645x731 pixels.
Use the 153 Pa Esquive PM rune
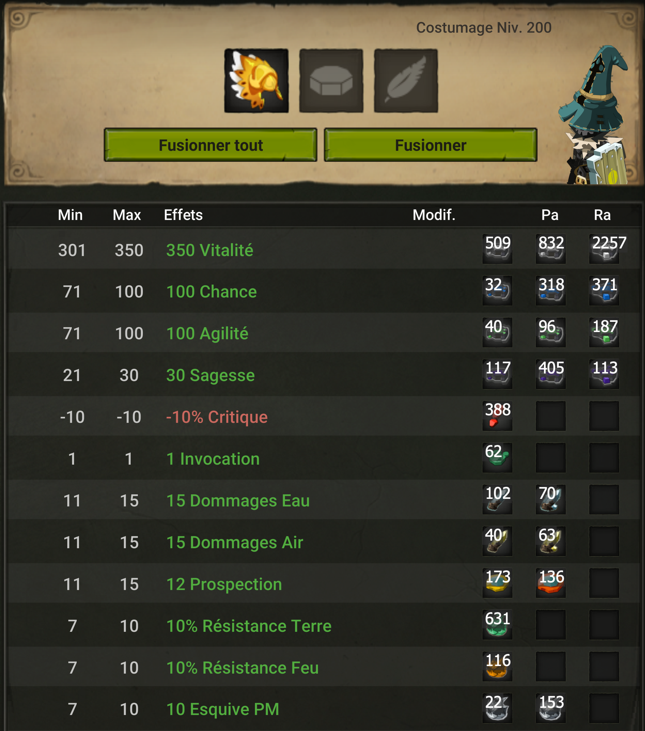(x=551, y=708)
